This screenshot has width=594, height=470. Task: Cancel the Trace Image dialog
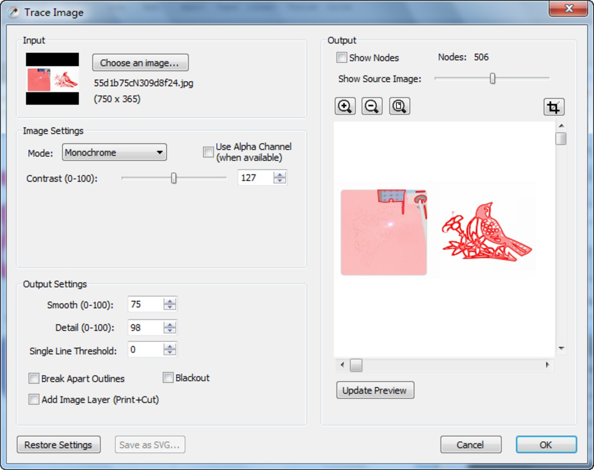[x=470, y=445]
